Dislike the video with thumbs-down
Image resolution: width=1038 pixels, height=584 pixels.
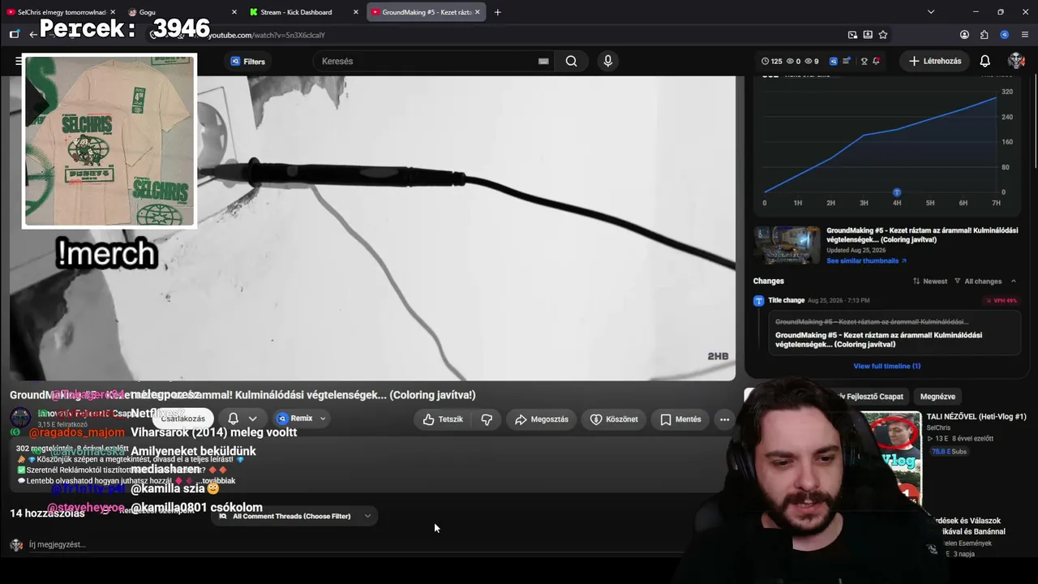pos(487,419)
